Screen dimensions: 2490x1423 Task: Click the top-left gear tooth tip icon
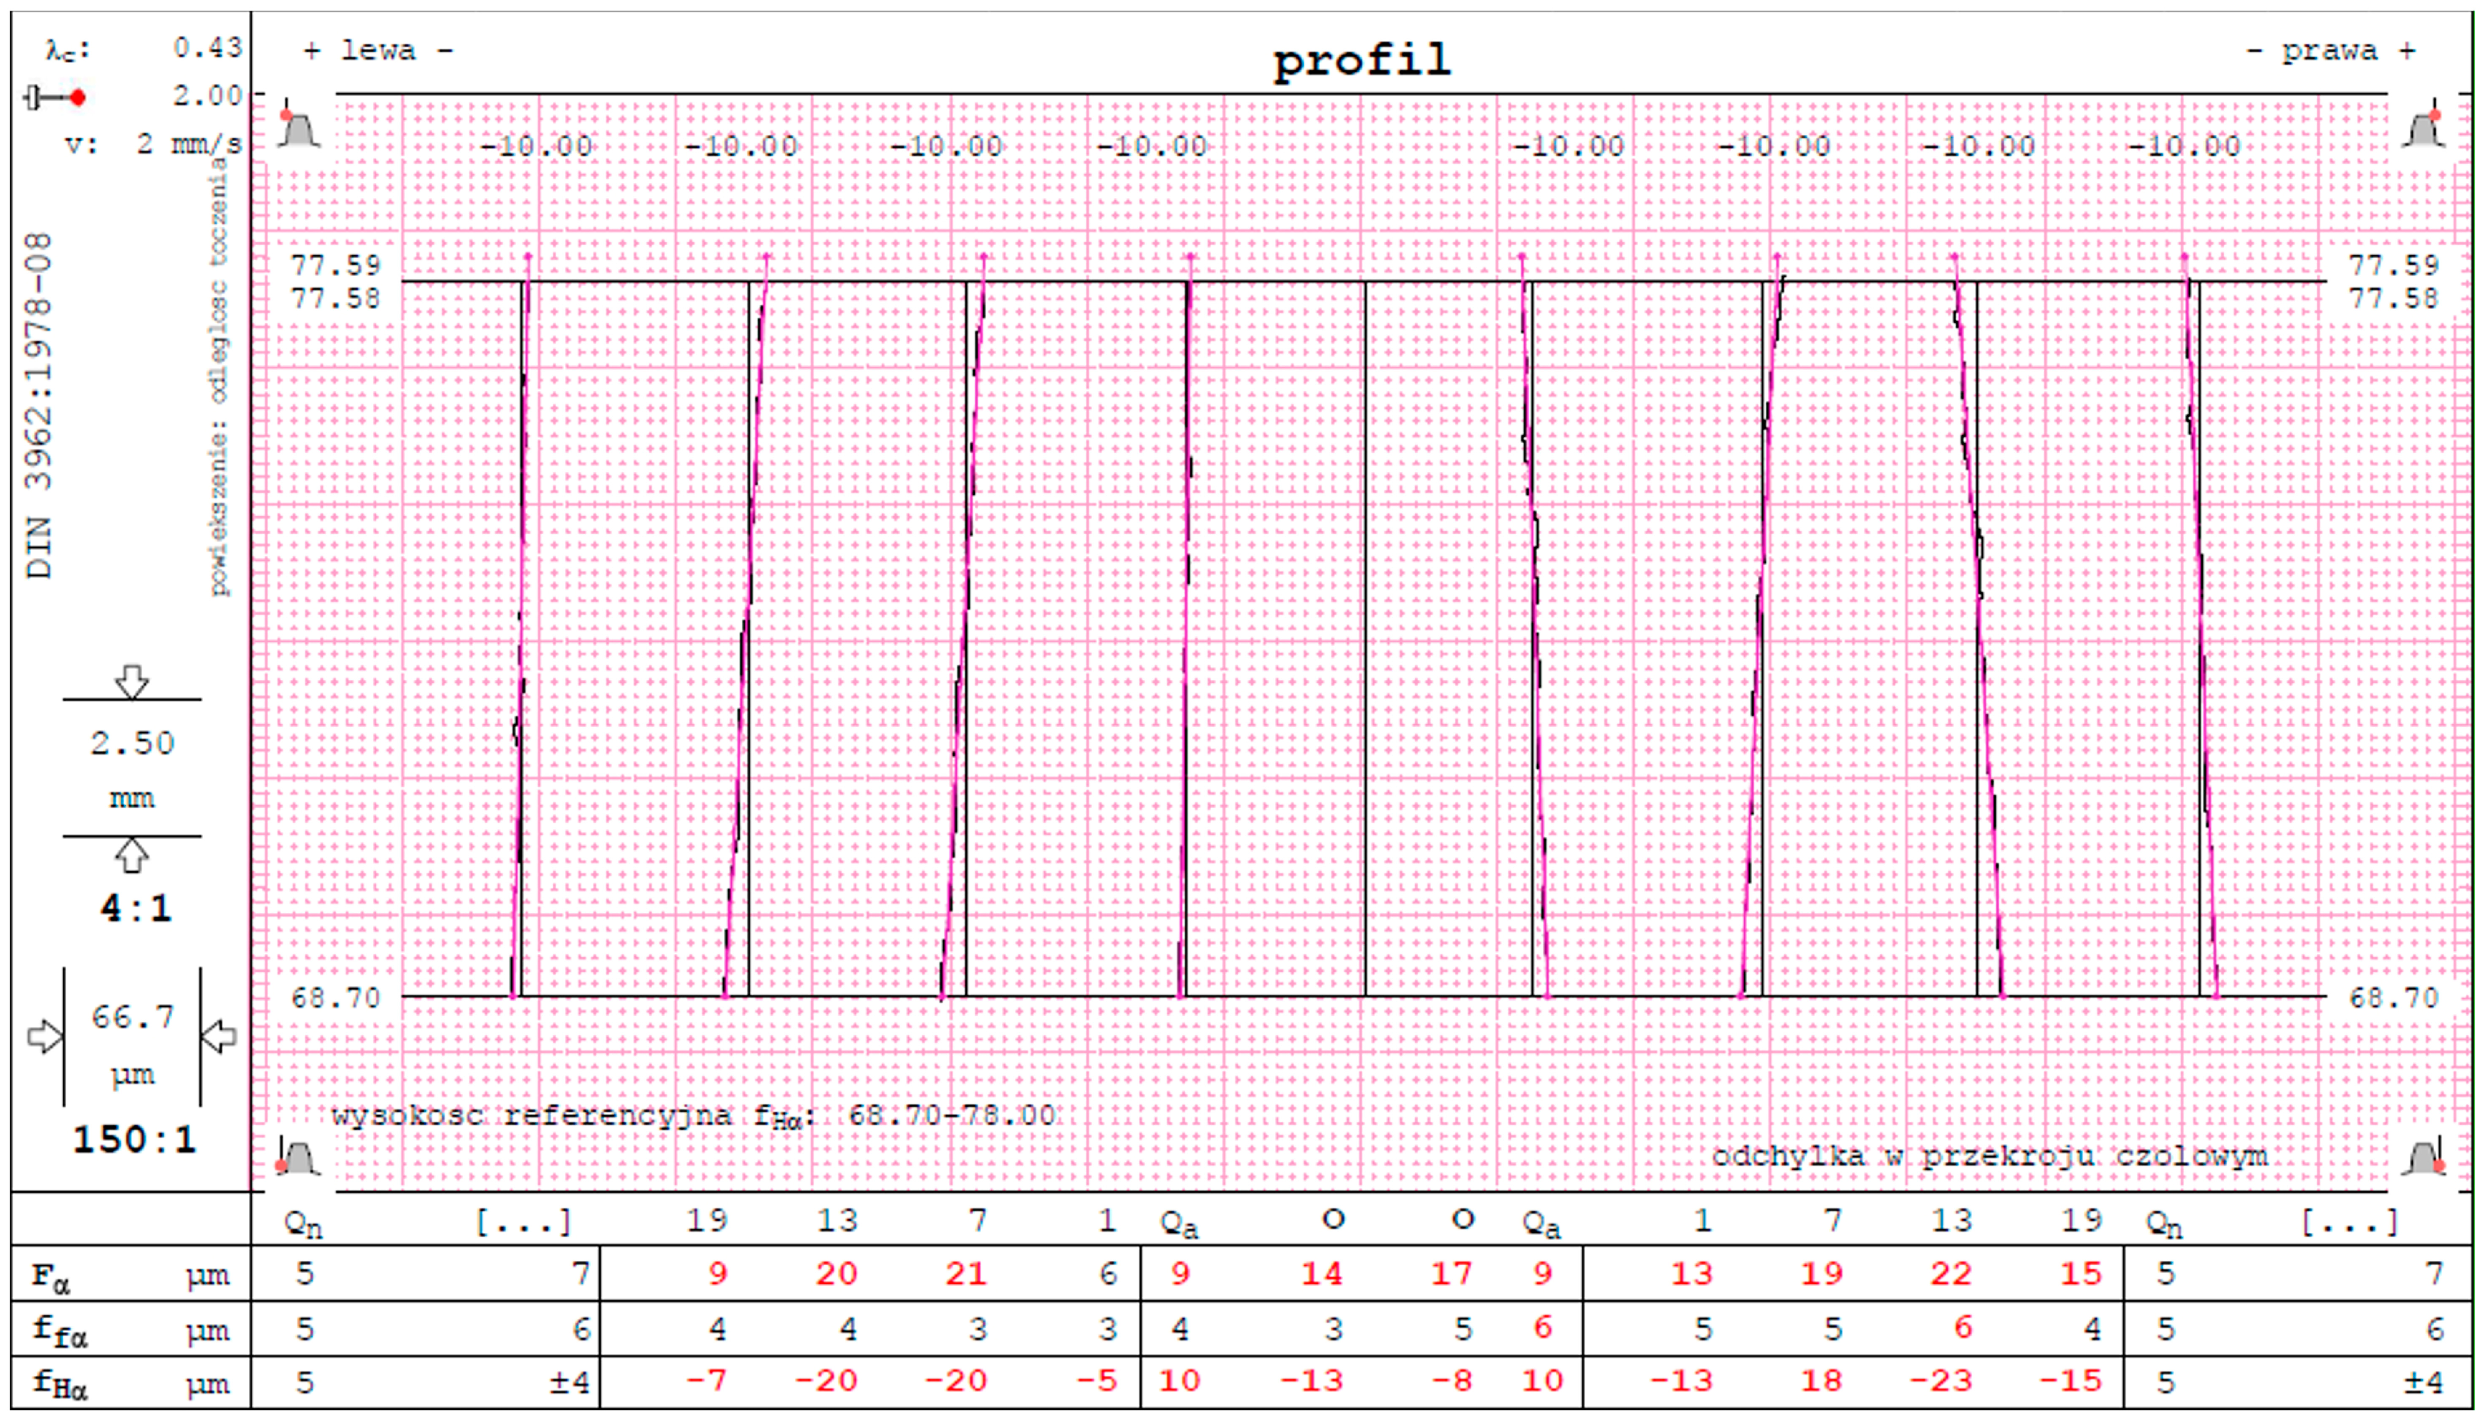(x=298, y=126)
